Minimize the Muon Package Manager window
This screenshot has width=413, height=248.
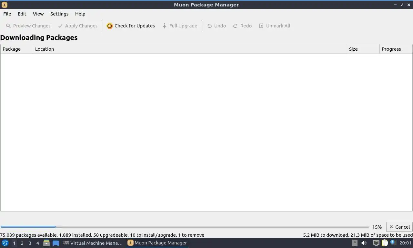coord(395,5)
